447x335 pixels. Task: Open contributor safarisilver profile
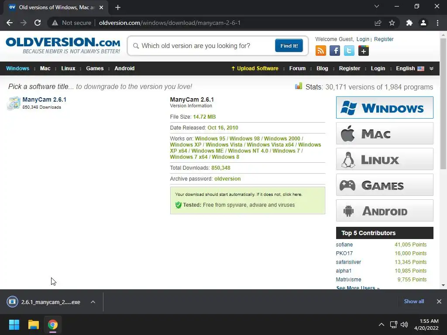[348, 262]
